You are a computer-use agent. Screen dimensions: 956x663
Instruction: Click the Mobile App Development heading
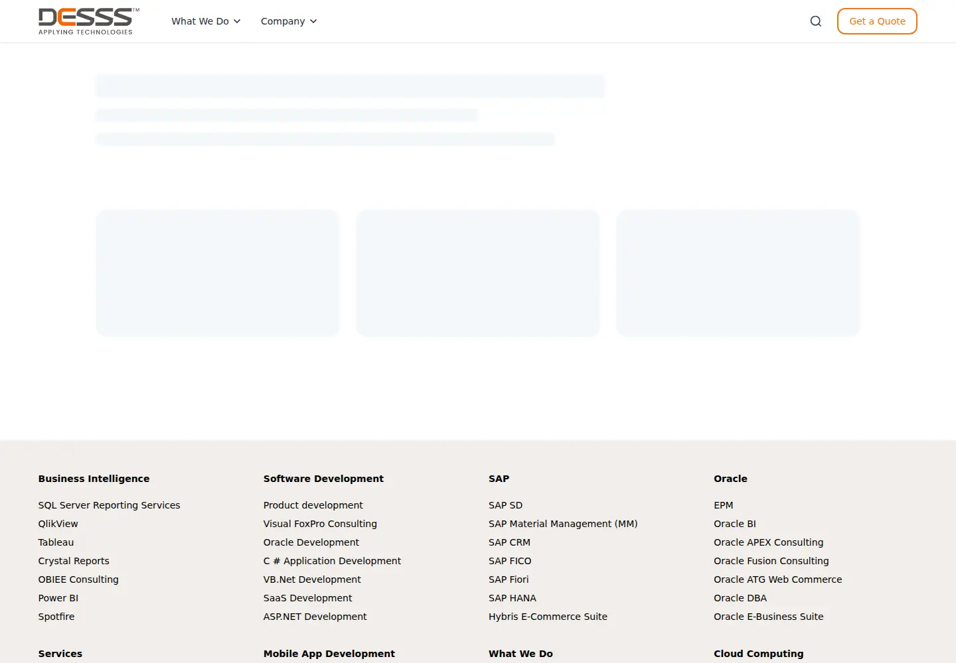[329, 654]
